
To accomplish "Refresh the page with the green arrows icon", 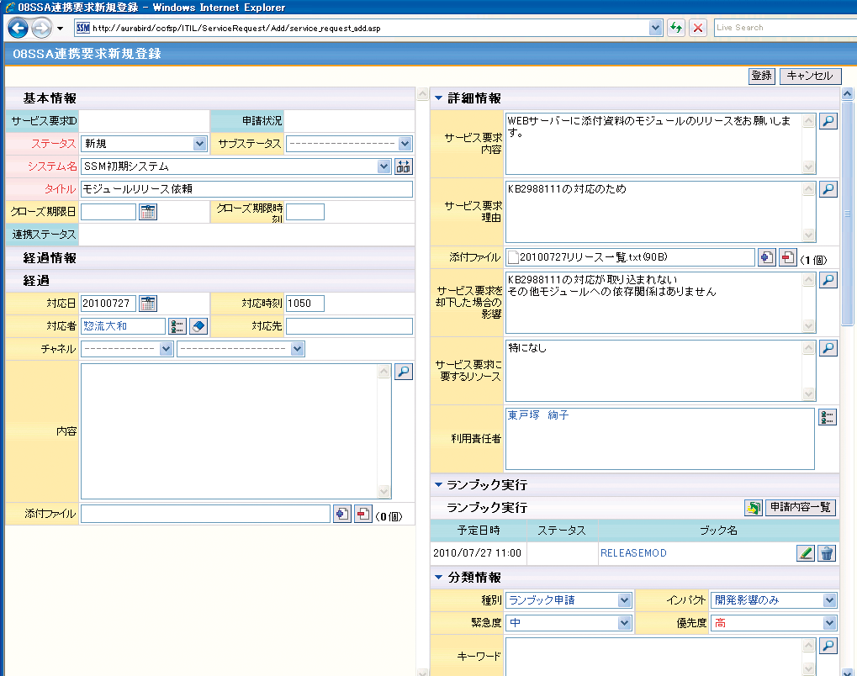I will click(676, 28).
